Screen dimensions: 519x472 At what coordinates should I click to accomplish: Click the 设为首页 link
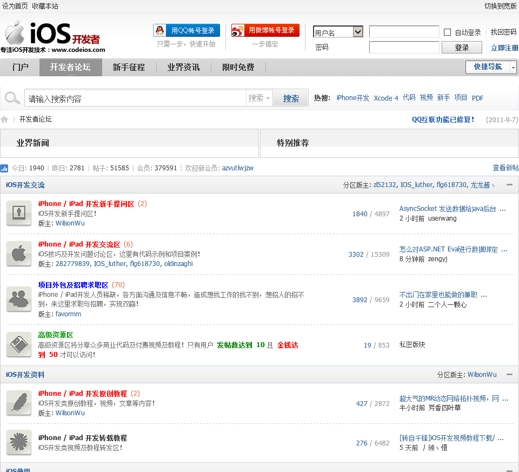tap(15, 6)
